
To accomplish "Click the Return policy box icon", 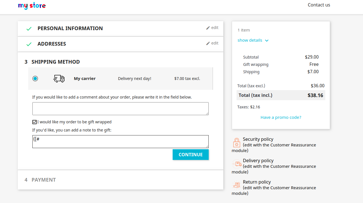I will pyautogui.click(x=237, y=185).
